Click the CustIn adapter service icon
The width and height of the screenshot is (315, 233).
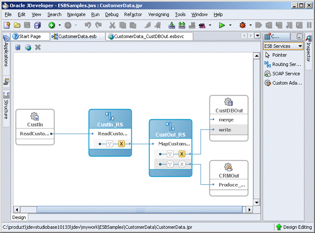tap(35, 116)
